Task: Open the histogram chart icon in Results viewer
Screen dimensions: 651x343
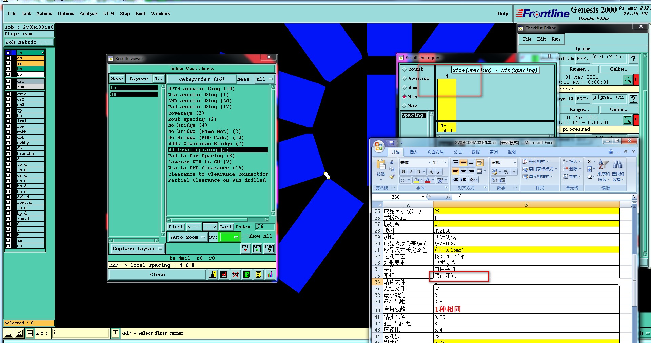Action: pyautogui.click(x=270, y=275)
